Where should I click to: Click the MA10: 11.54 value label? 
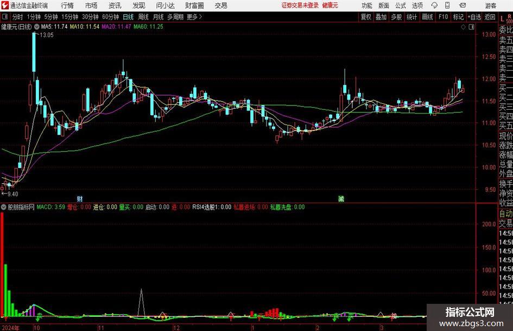(84, 27)
